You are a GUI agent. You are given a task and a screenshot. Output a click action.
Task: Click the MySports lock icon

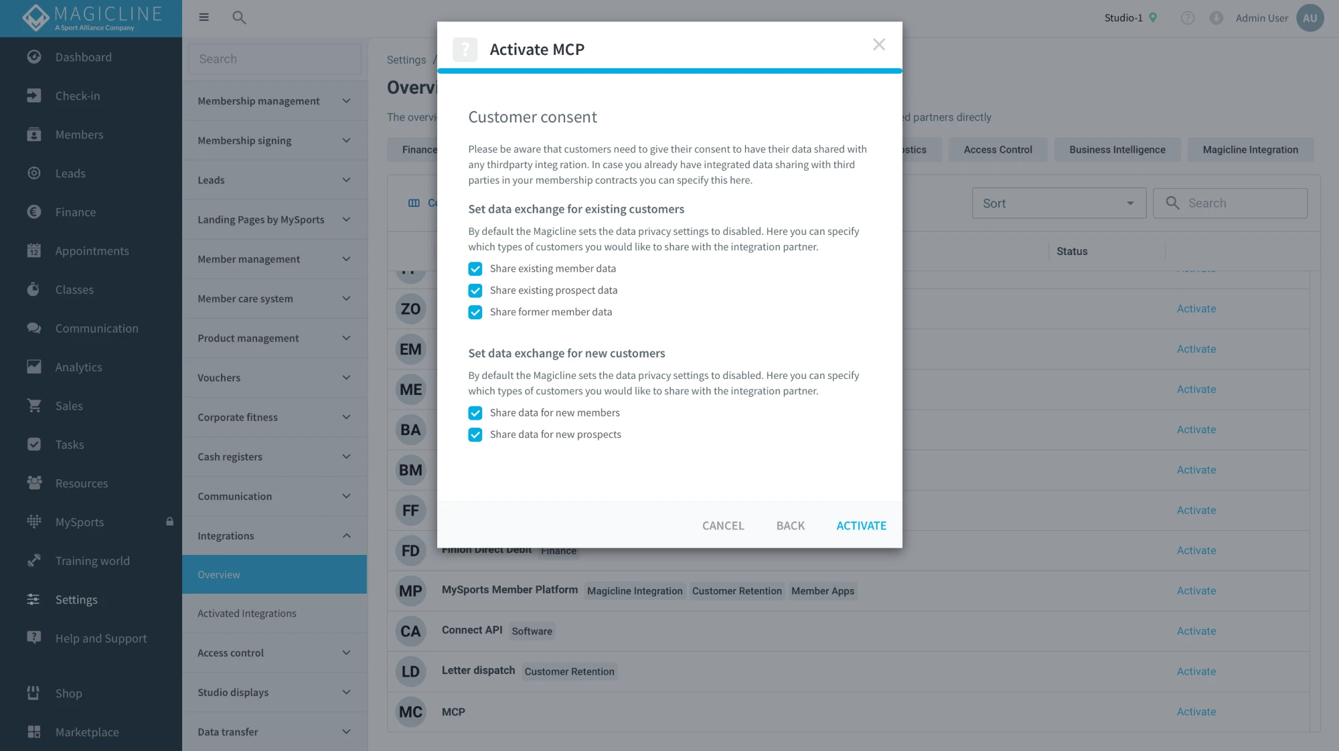tap(170, 522)
